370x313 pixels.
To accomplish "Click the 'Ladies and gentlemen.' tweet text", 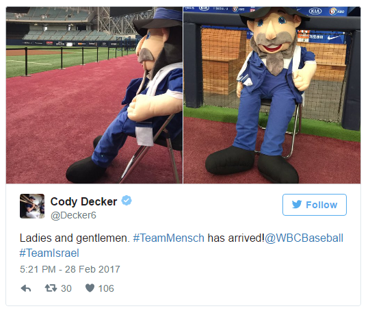I will click(75, 238).
